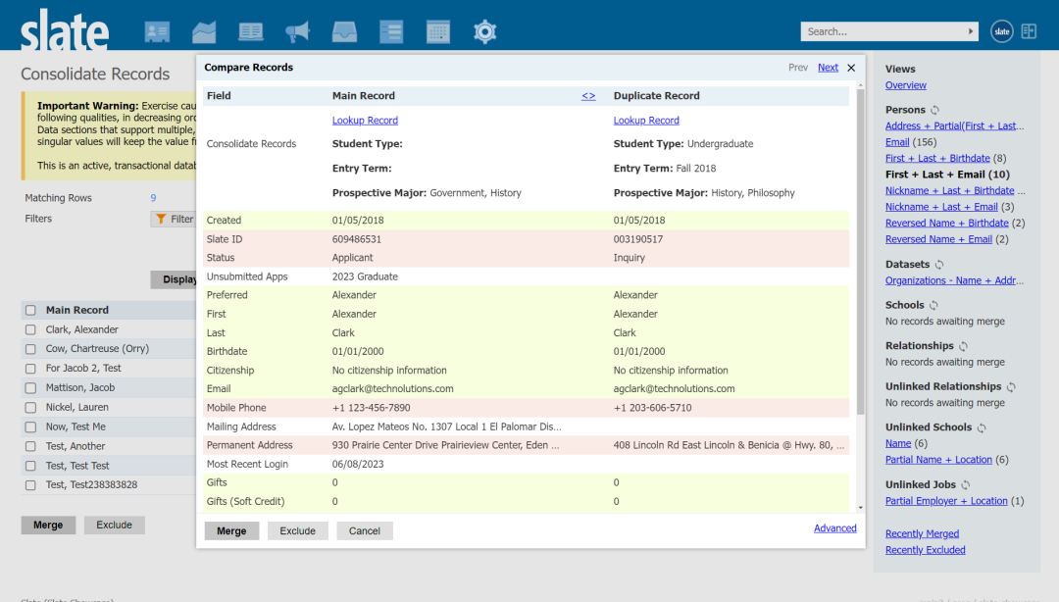Image resolution: width=1059 pixels, height=602 pixels.
Task: Toggle the Main Record select-all checkbox
Action: click(30, 310)
